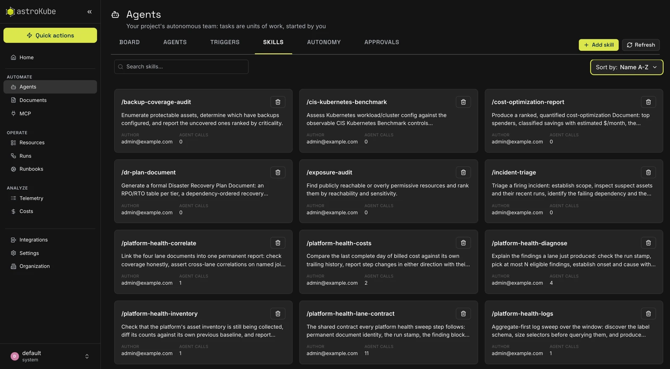
Task: Go to the Autonomy tab
Action: click(x=324, y=42)
